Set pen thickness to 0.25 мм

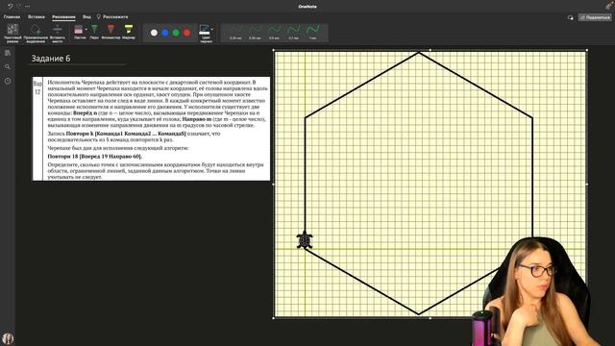click(x=235, y=33)
